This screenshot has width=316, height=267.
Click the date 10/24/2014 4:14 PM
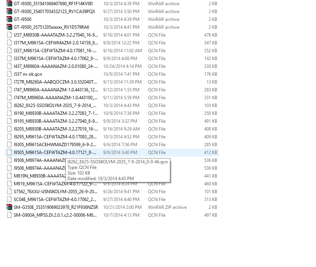point(122,66)
